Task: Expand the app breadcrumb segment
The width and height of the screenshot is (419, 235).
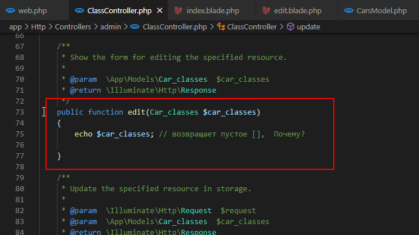Action: [15, 26]
